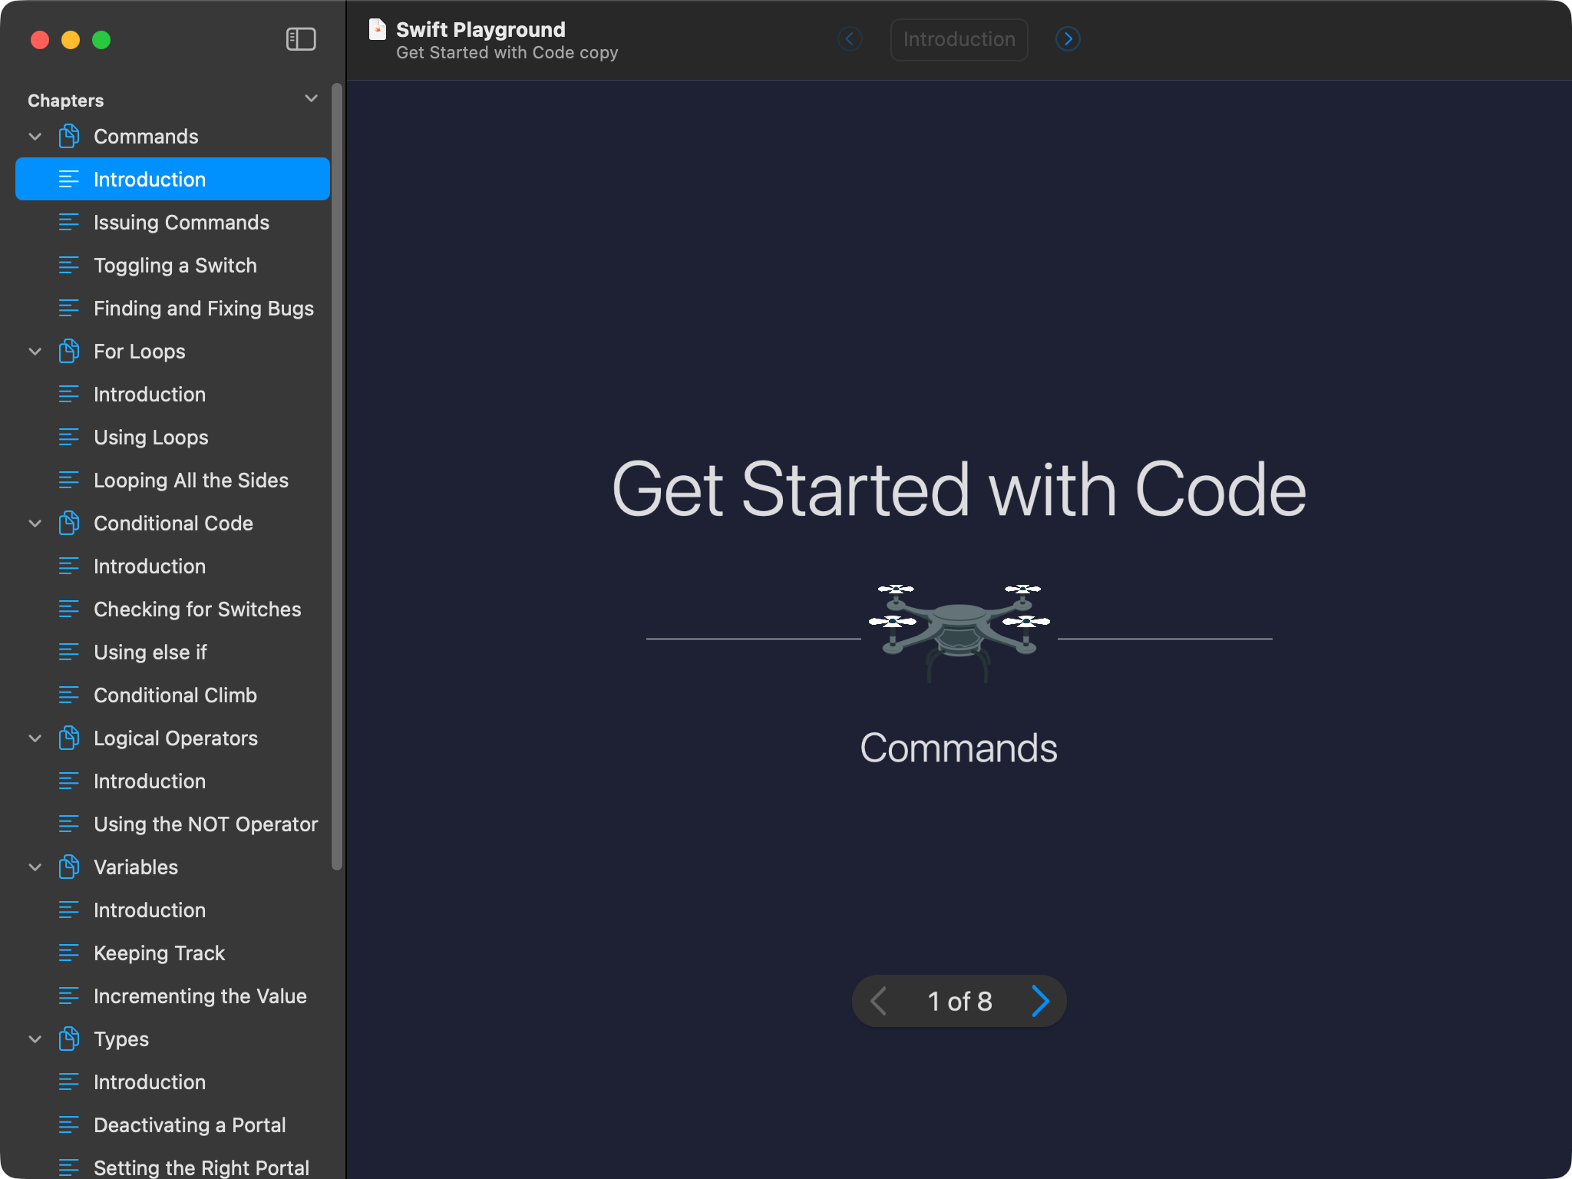The height and width of the screenshot is (1179, 1572).
Task: Collapse the Conditional Code chapter
Action: (35, 523)
